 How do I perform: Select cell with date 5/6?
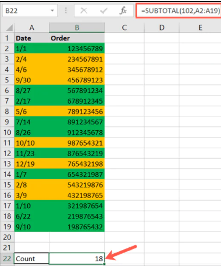31,112
